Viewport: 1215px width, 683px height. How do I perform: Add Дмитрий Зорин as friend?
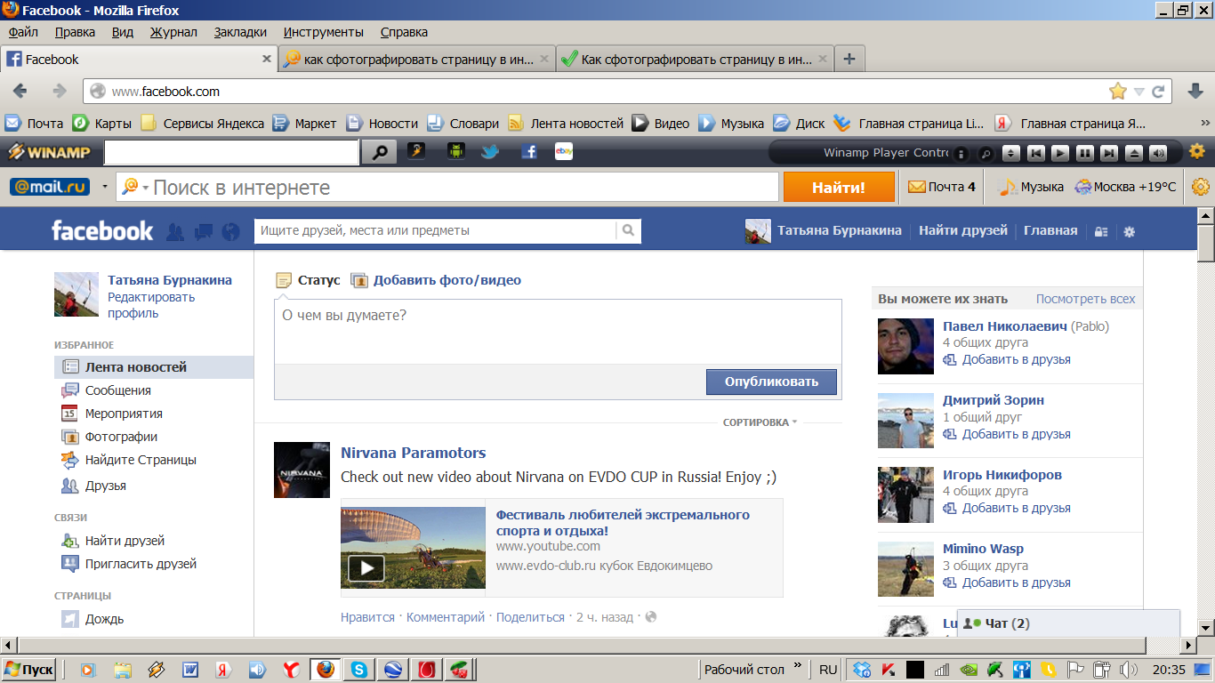pos(1016,434)
